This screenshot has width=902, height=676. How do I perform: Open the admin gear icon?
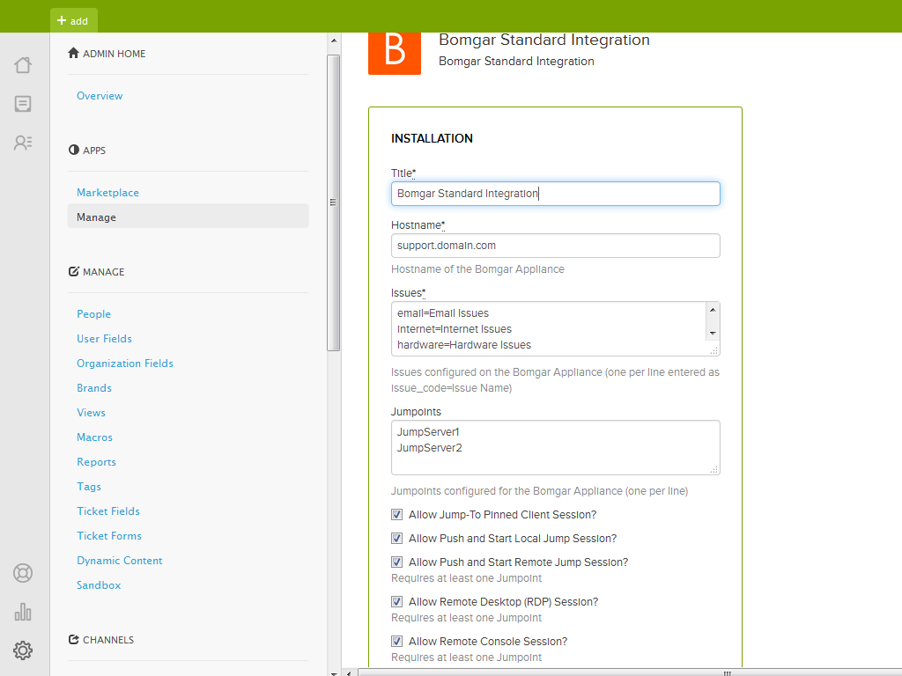(x=23, y=650)
